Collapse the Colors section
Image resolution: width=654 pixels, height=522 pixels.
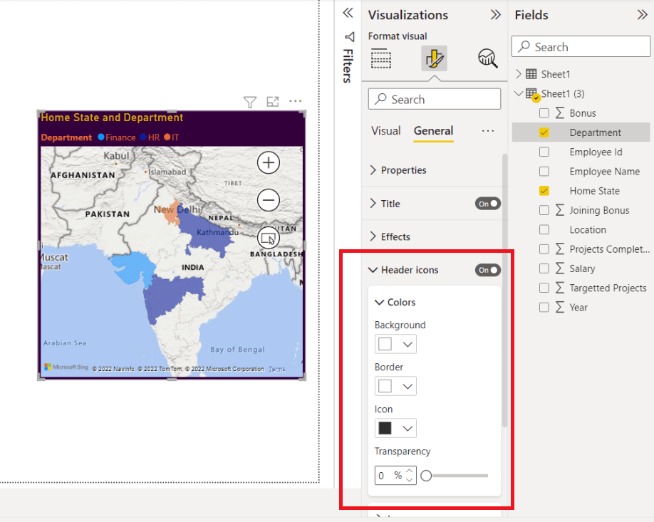(x=380, y=302)
